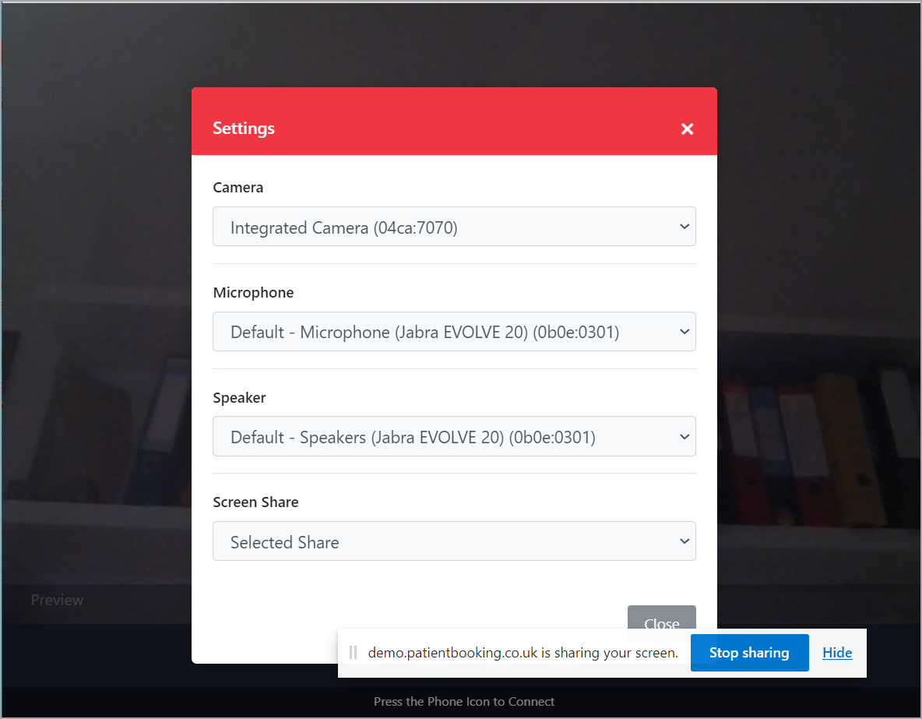
Task: Click the chevron arrow on Camera select
Action: [684, 227]
